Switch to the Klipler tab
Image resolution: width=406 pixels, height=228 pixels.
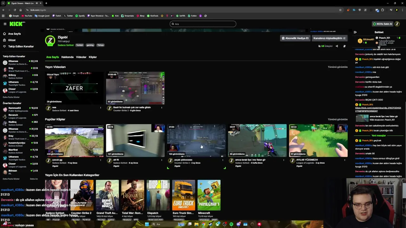pyautogui.click(x=93, y=57)
